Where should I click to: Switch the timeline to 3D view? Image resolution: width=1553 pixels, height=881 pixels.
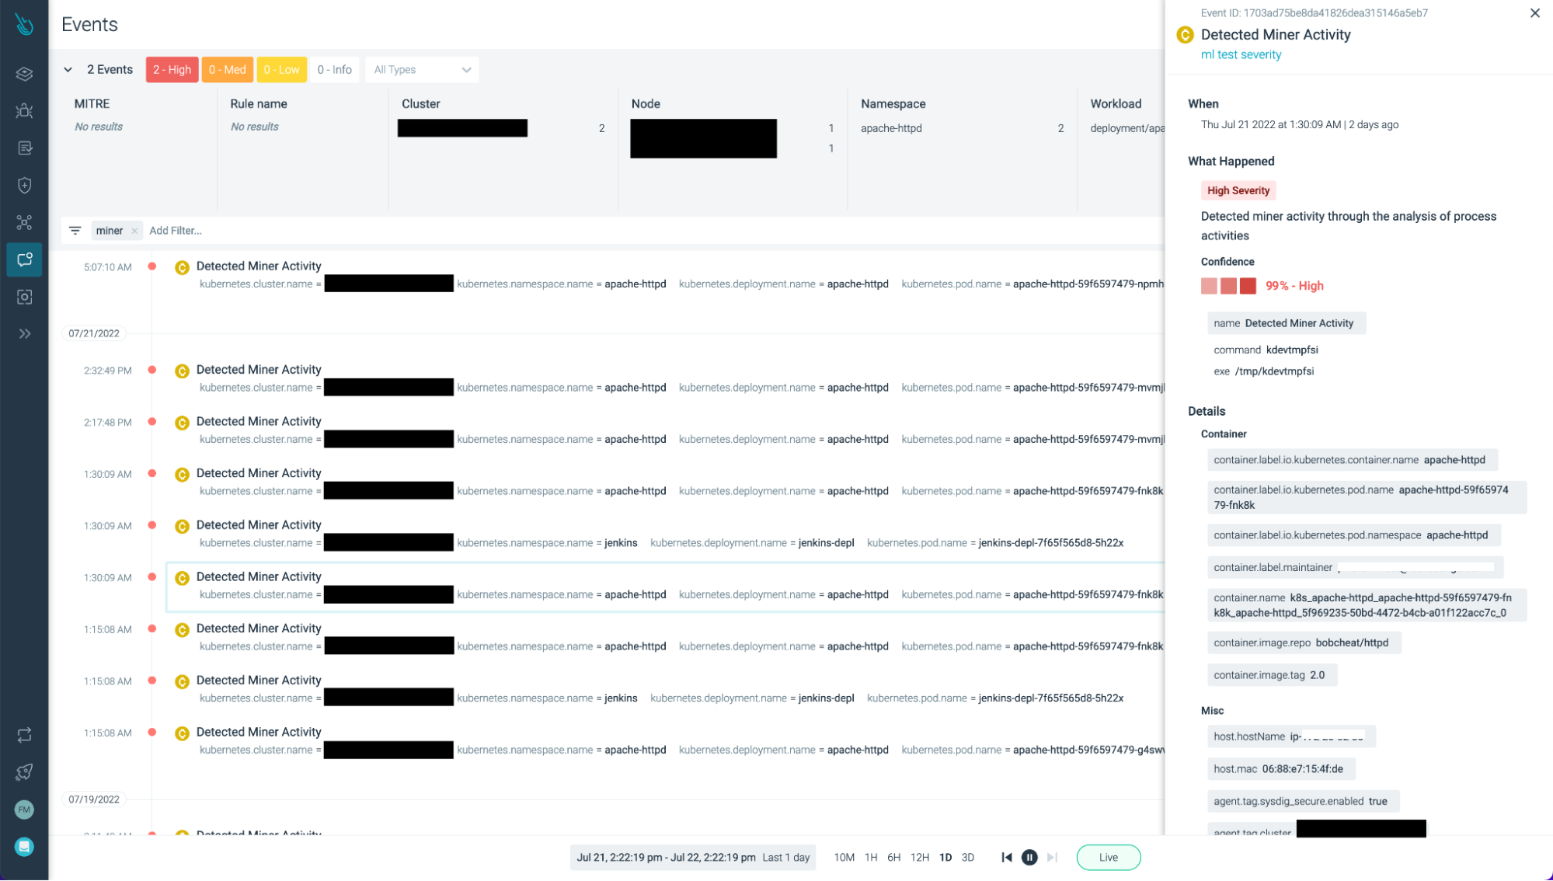(x=968, y=857)
